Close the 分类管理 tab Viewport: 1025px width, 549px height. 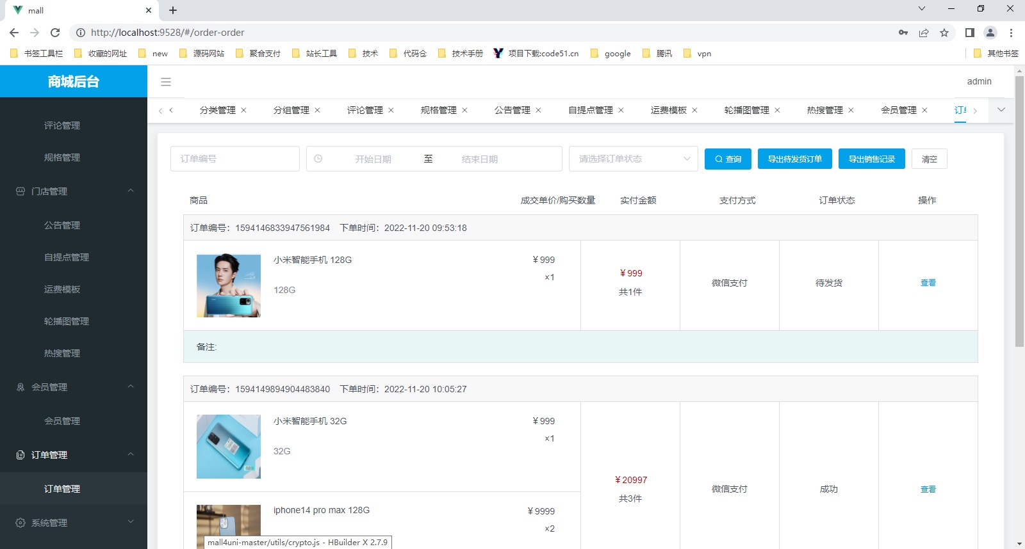(243, 110)
